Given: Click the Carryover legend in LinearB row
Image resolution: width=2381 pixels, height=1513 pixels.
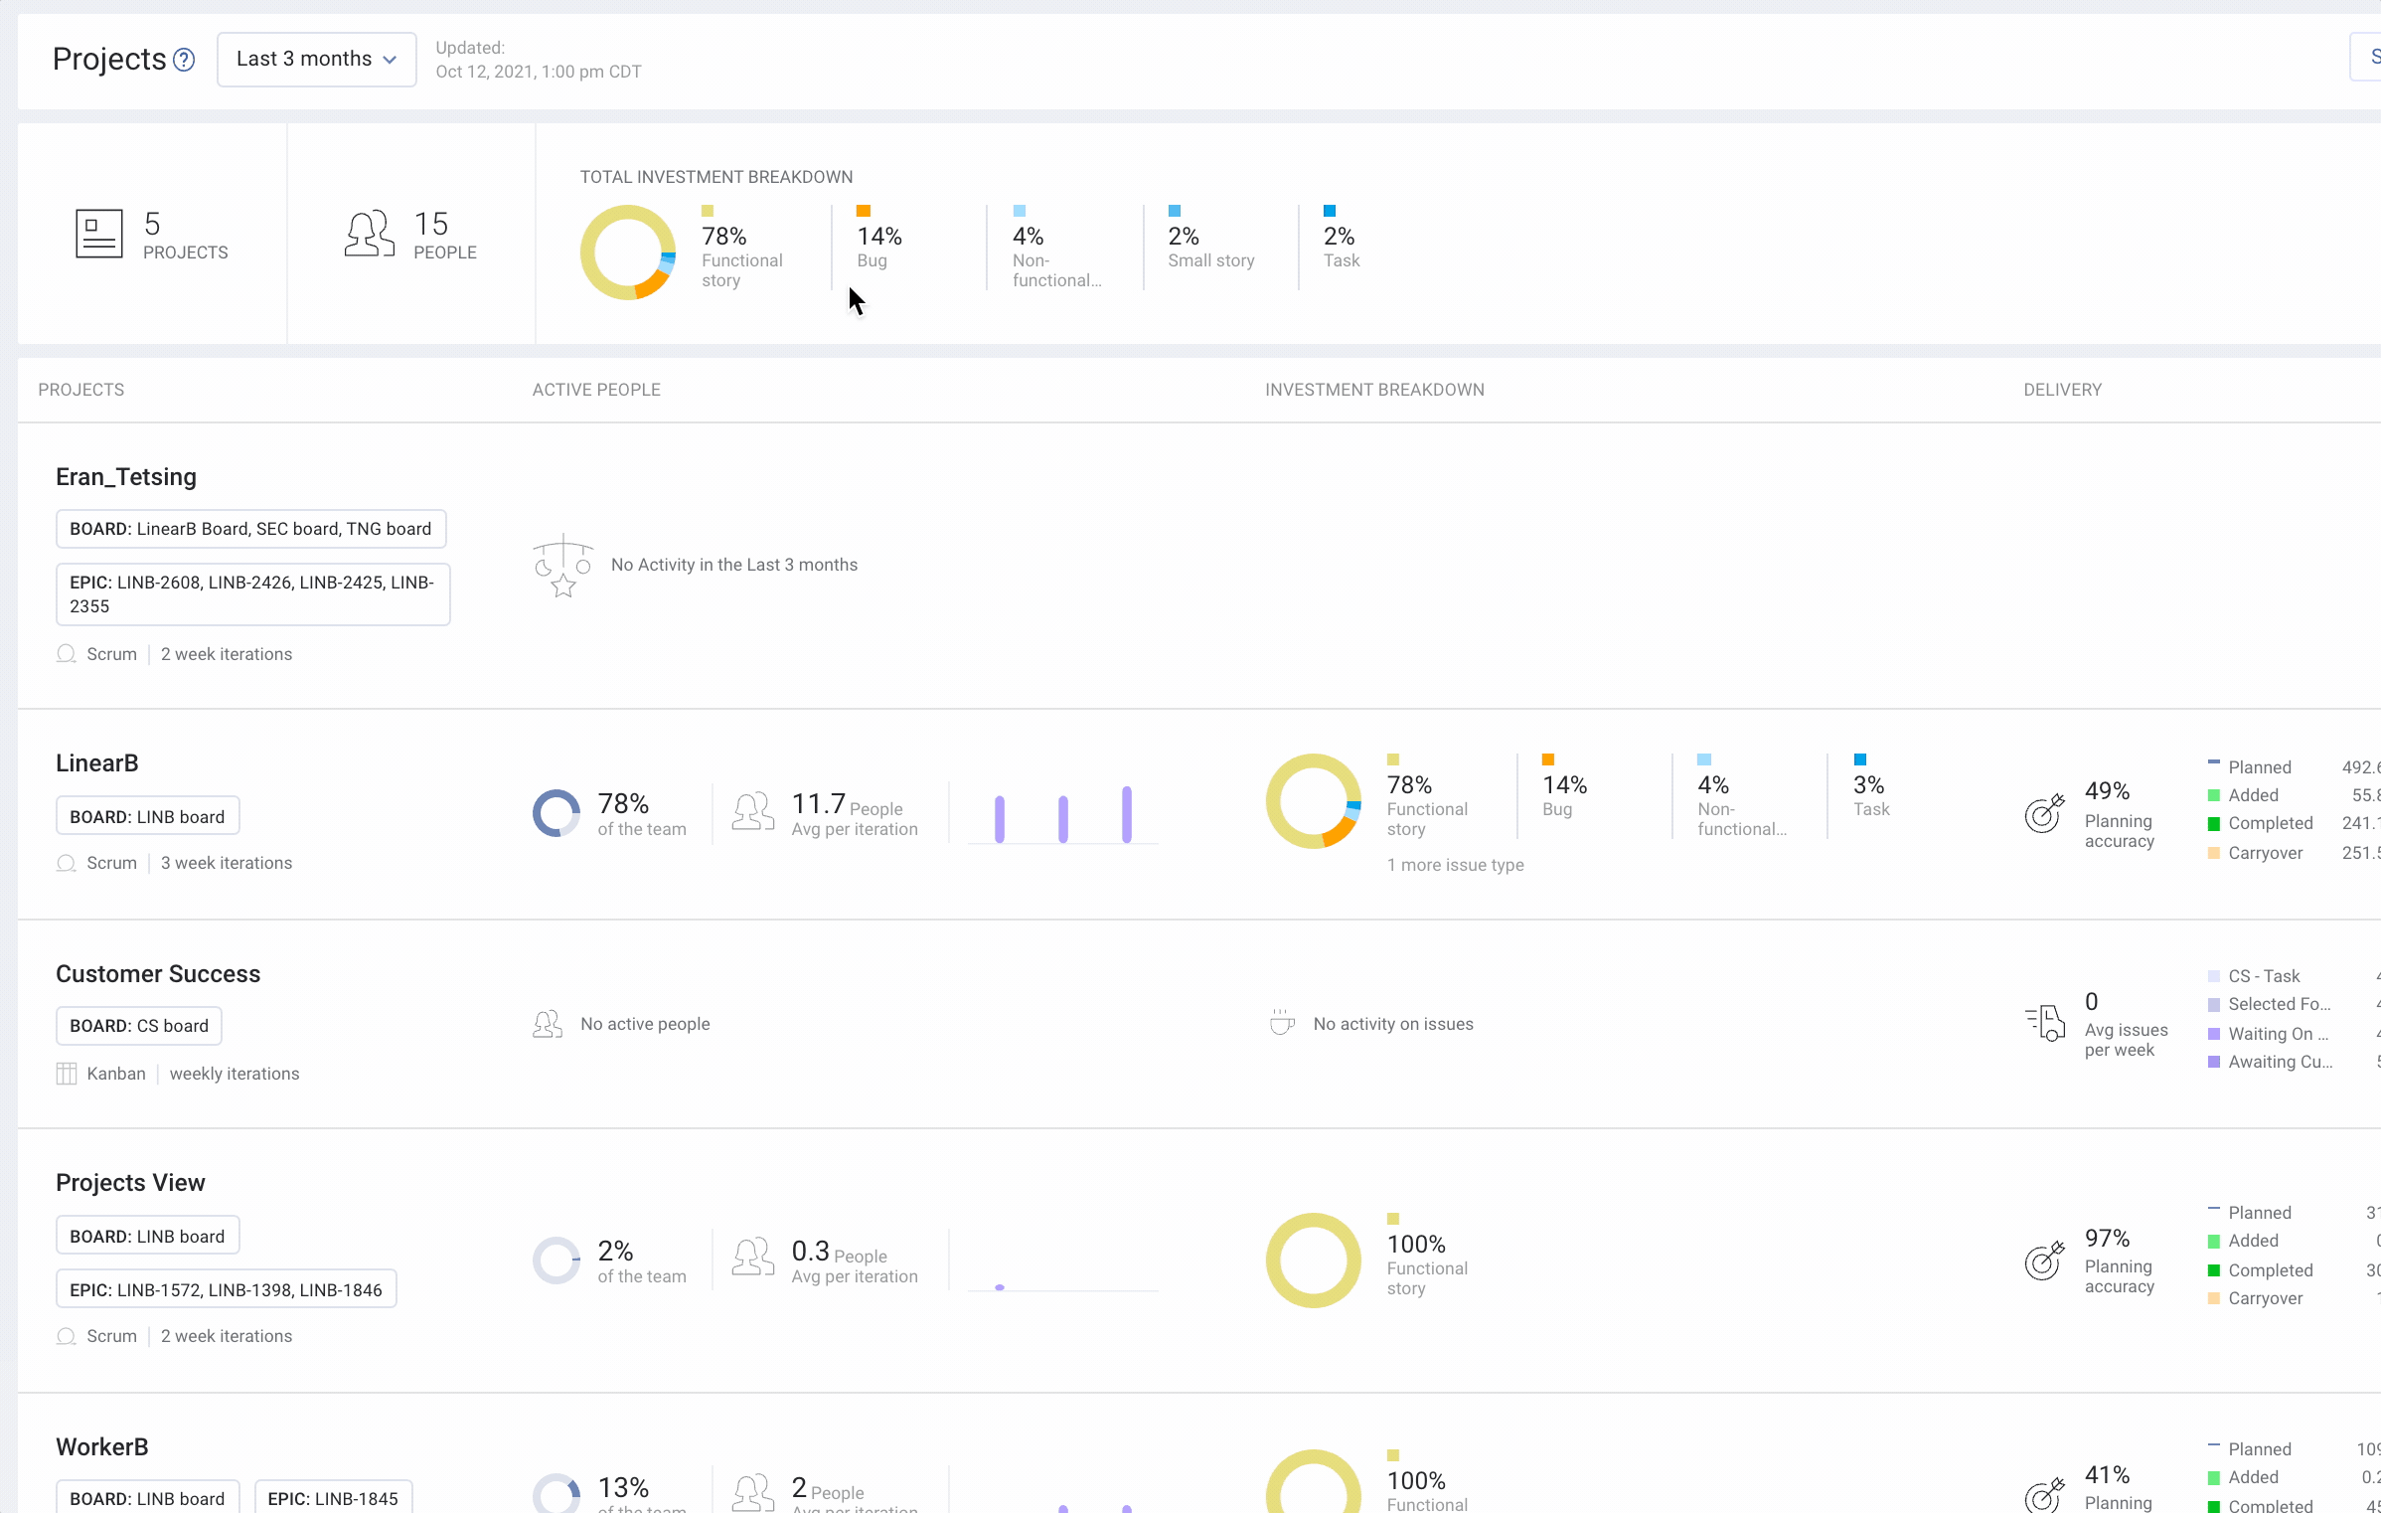Looking at the screenshot, I should (x=2255, y=853).
